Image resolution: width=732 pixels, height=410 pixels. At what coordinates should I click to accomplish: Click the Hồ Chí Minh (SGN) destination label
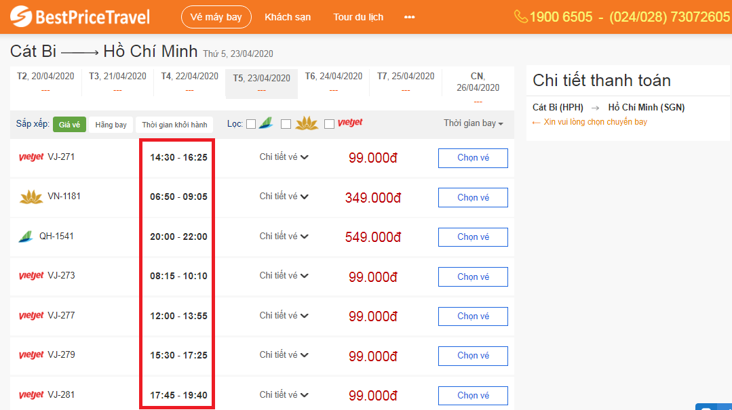click(646, 108)
